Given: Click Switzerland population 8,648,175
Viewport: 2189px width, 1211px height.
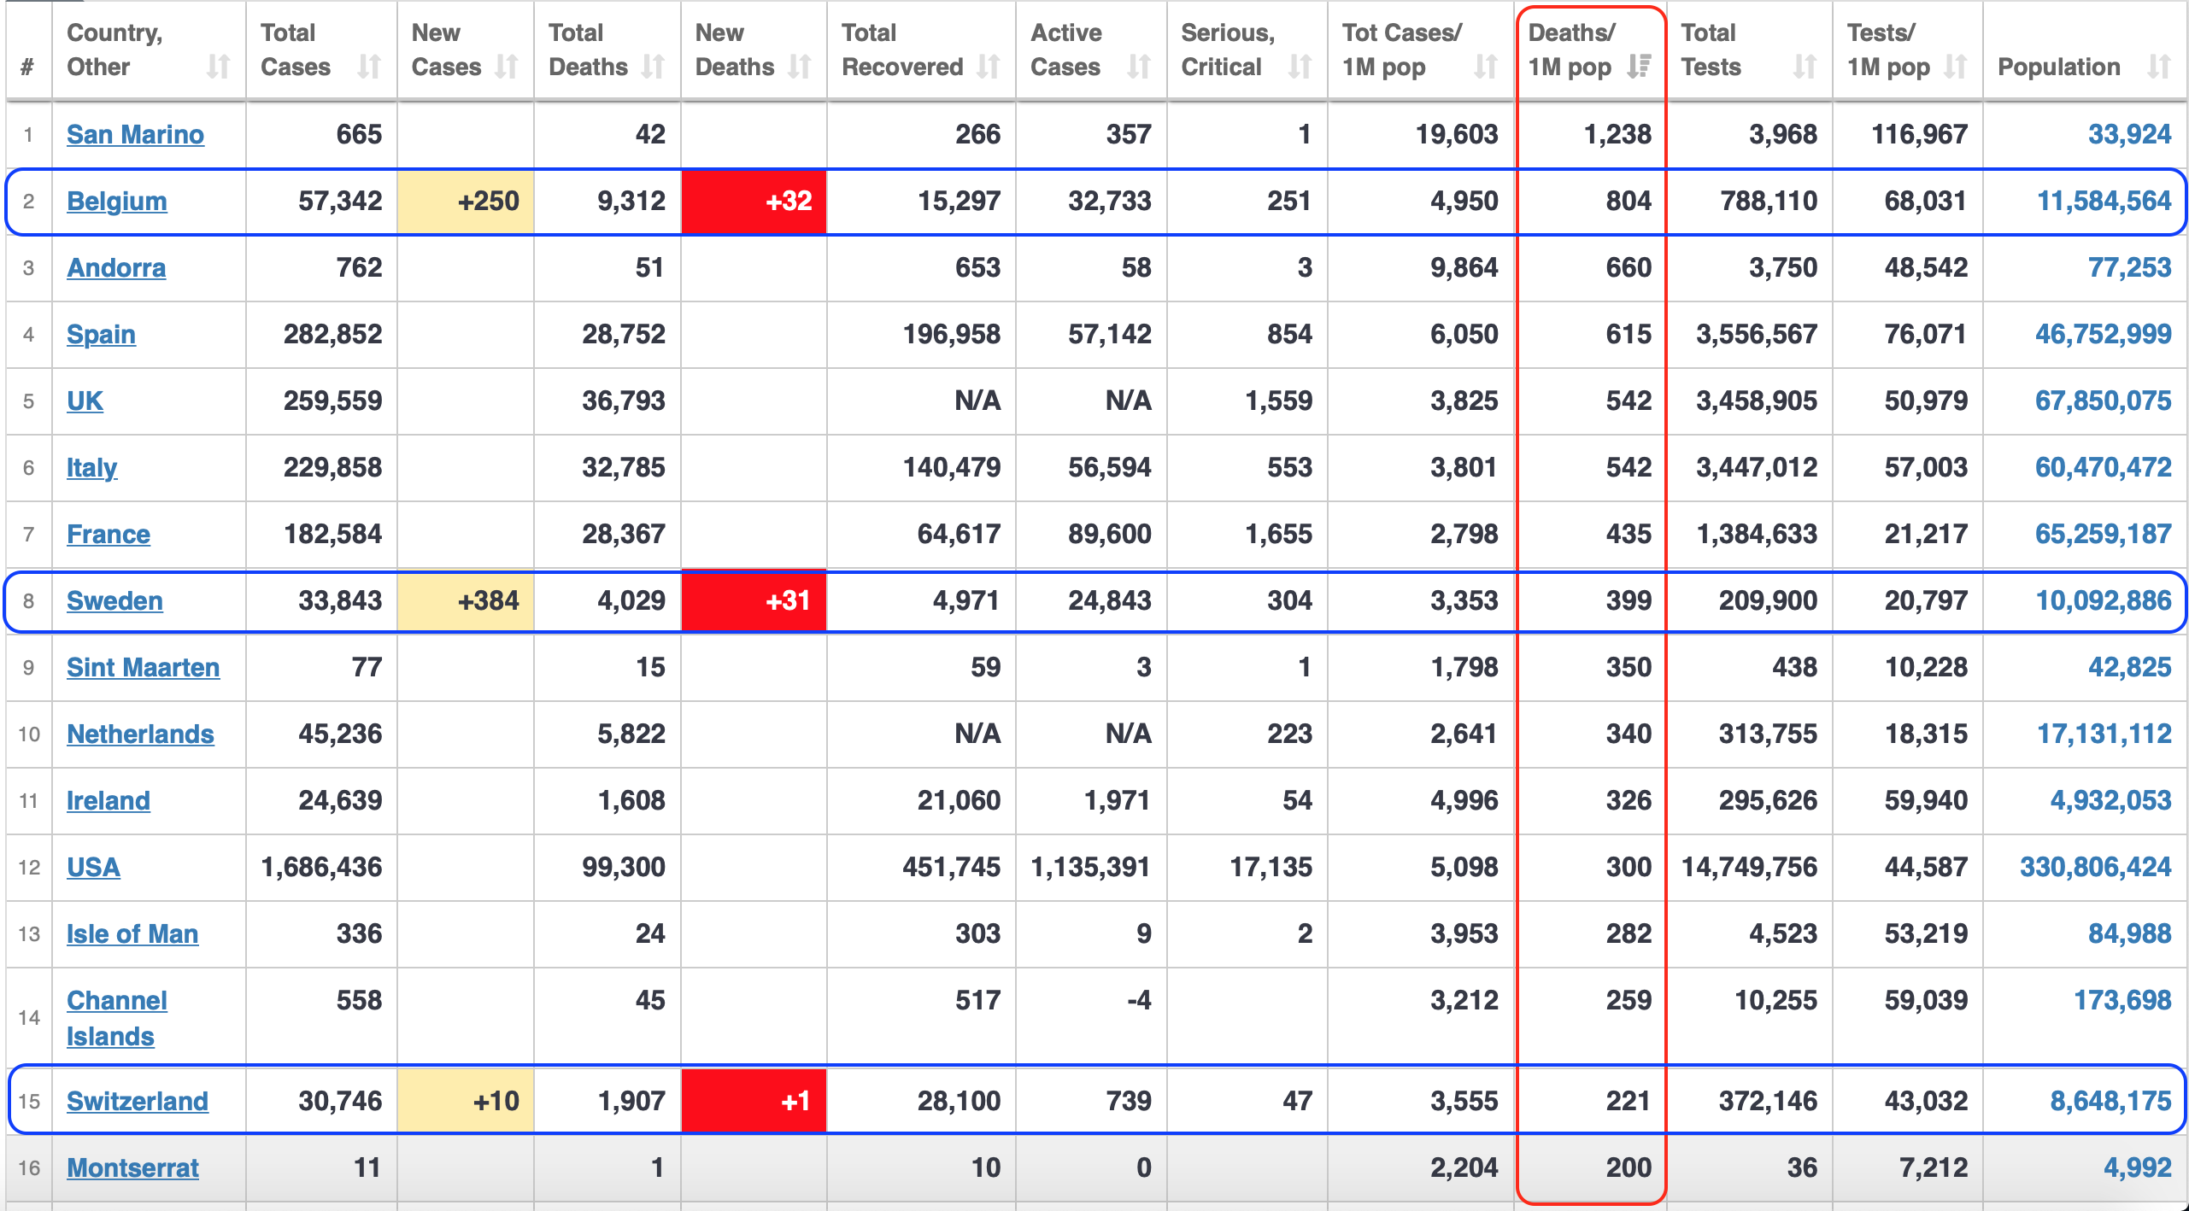Looking at the screenshot, I should [2110, 1101].
